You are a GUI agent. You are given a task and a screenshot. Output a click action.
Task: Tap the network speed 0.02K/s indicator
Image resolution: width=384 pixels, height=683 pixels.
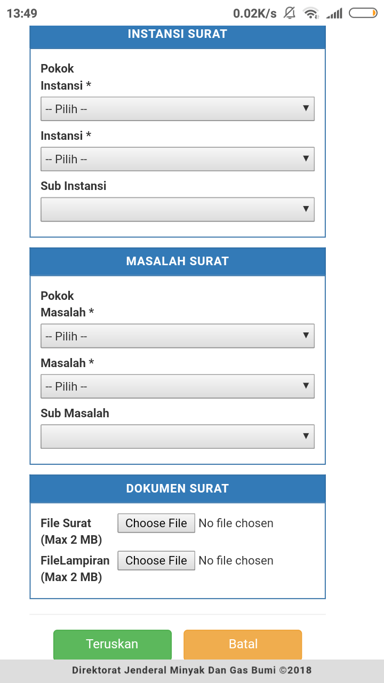(254, 13)
